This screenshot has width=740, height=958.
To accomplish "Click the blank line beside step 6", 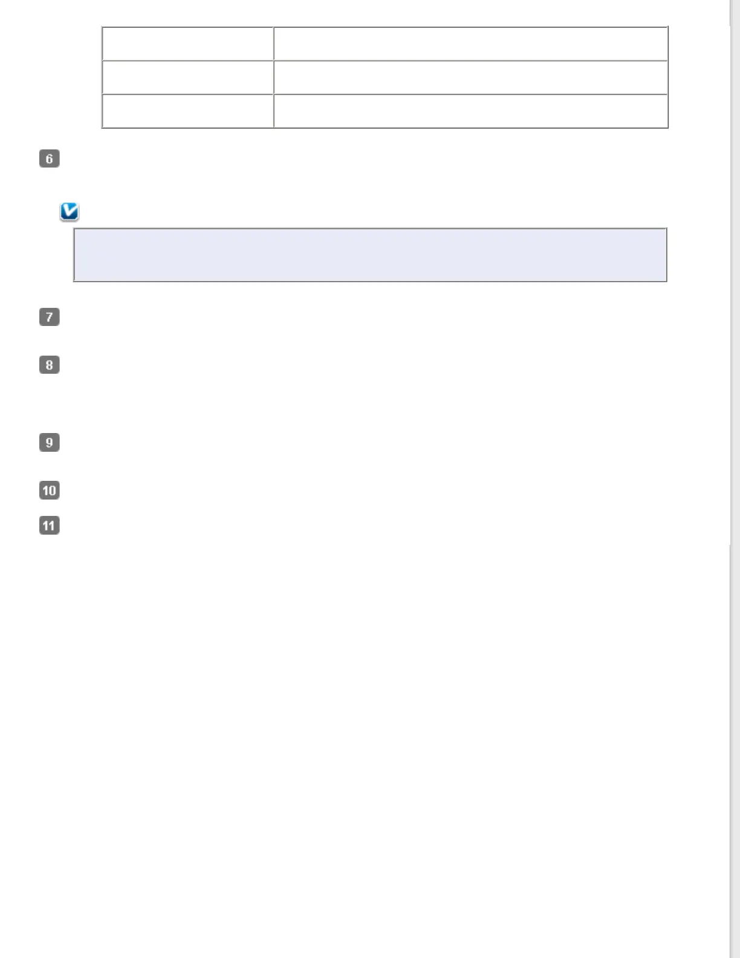I will 363,160.
